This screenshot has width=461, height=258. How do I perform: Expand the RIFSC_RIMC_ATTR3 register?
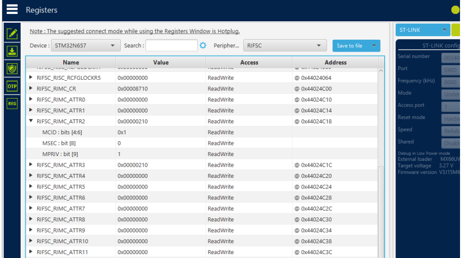click(31, 165)
